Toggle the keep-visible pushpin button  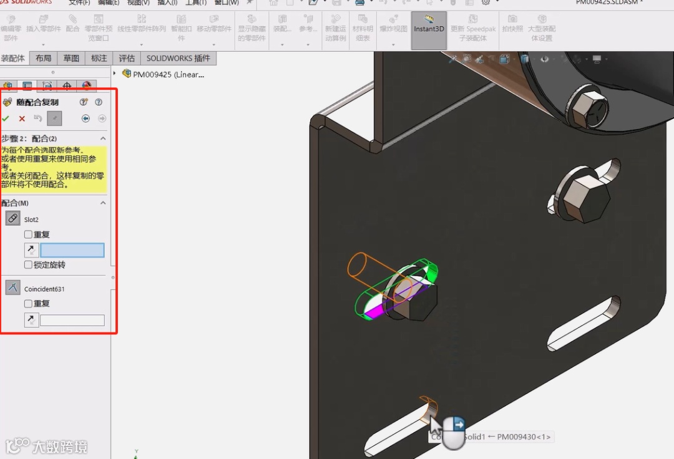[x=54, y=118]
